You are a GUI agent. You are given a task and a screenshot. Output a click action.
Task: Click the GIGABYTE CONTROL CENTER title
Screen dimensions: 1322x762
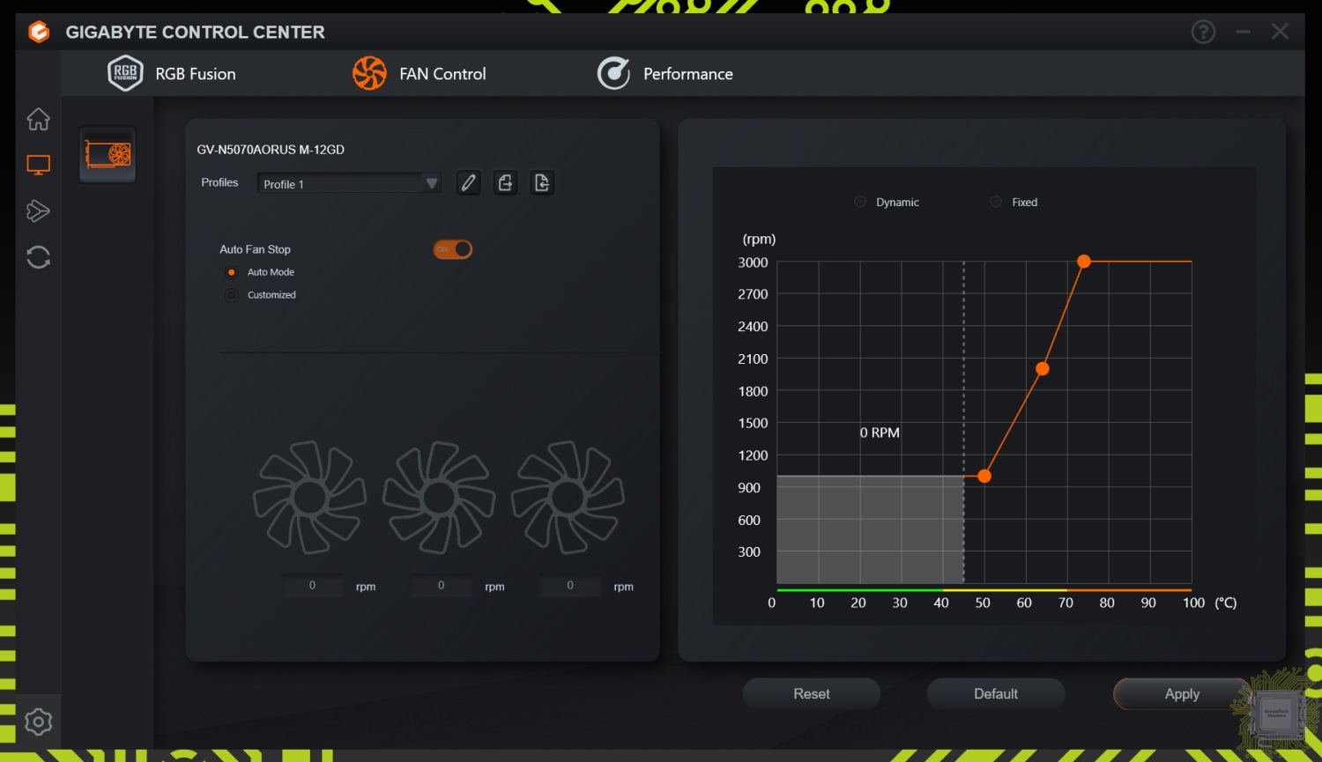click(195, 33)
